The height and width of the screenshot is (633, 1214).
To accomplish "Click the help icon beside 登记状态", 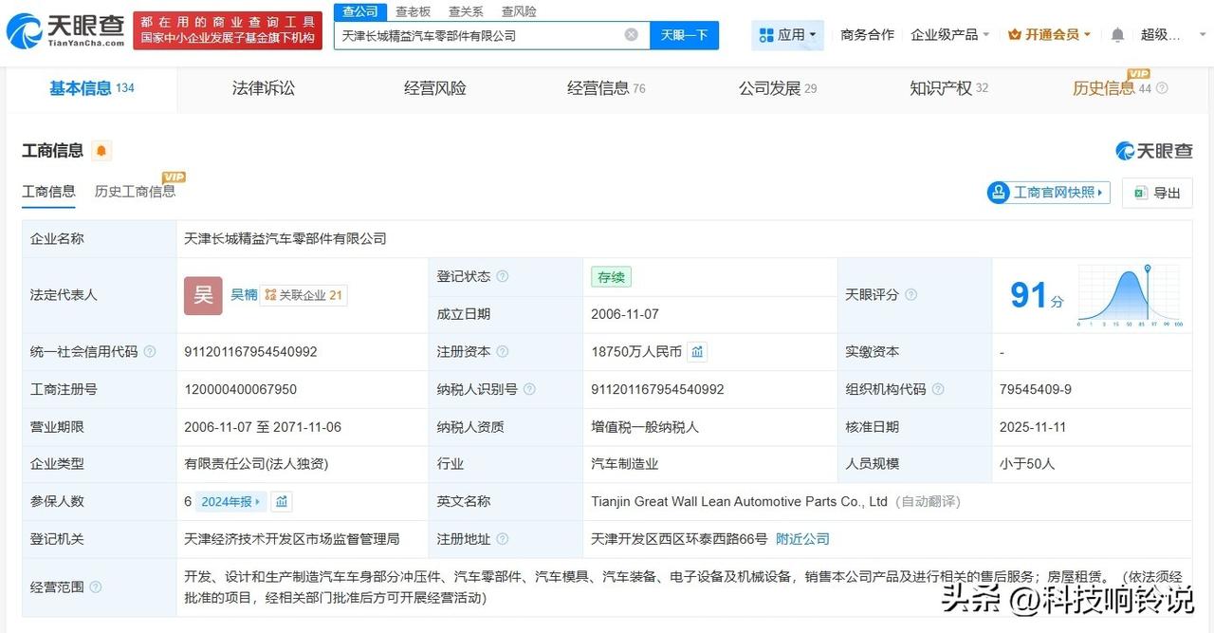I will 502,277.
